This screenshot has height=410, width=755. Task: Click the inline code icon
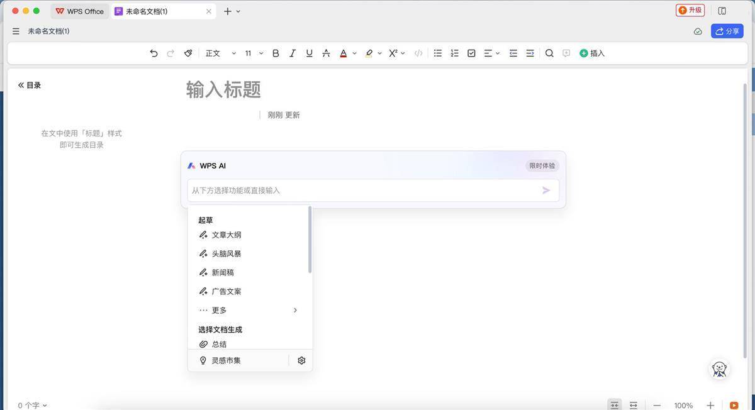[x=418, y=53]
